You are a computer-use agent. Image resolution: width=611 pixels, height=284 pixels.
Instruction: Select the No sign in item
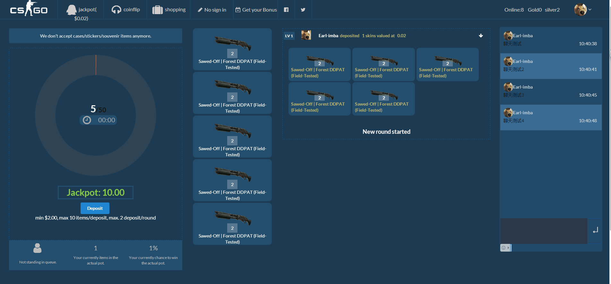(x=212, y=10)
